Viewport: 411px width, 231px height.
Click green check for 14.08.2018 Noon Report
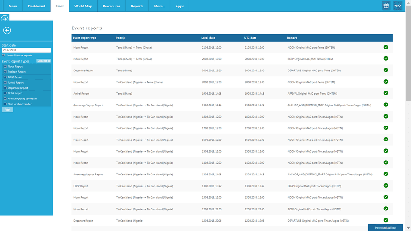[x=386, y=162]
